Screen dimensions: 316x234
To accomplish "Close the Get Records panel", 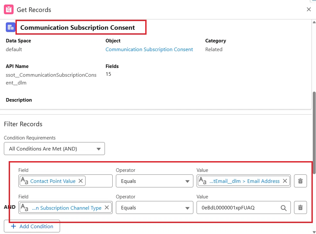I will click(x=309, y=9).
